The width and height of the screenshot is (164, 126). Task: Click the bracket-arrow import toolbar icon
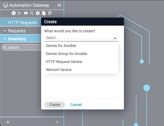(20, 13)
